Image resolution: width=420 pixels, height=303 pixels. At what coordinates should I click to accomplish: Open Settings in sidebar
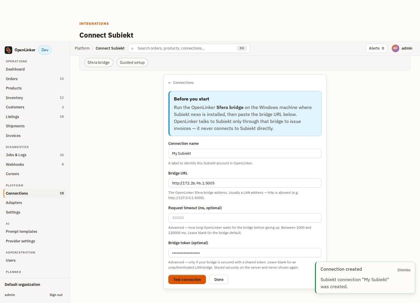35,212
